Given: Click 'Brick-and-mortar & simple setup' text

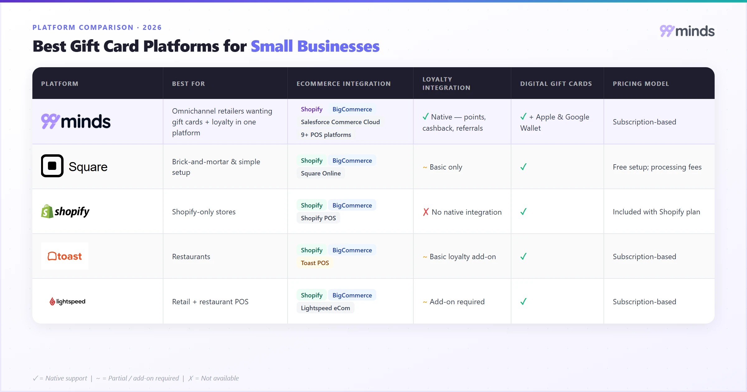Looking at the screenshot, I should [x=216, y=167].
